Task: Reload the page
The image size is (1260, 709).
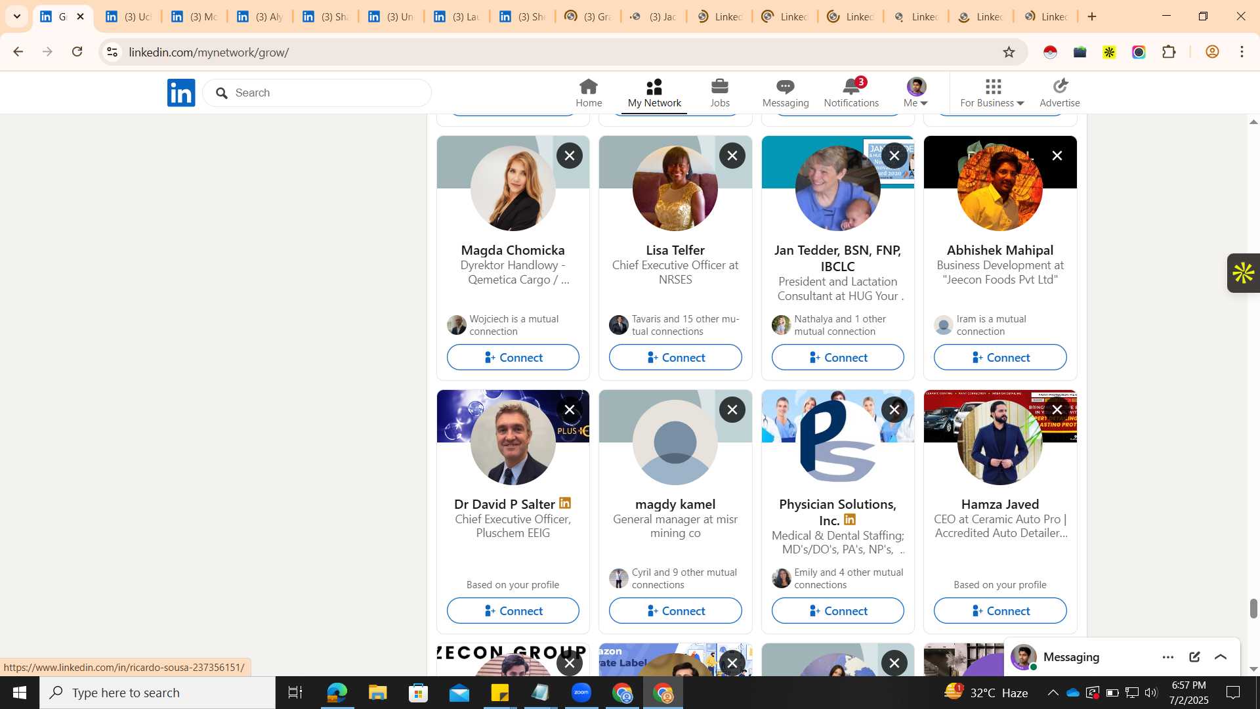Action: pos(77,52)
